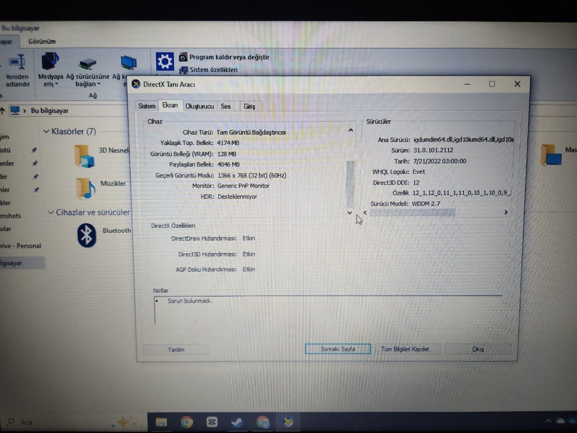577x433 pixels.
Task: Click the OneDrive cloud icon in system tray
Action: pyautogui.click(x=561, y=421)
